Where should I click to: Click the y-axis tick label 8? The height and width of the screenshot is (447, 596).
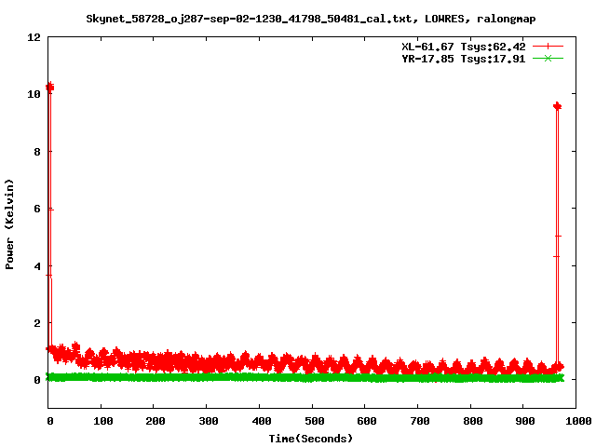(x=37, y=152)
